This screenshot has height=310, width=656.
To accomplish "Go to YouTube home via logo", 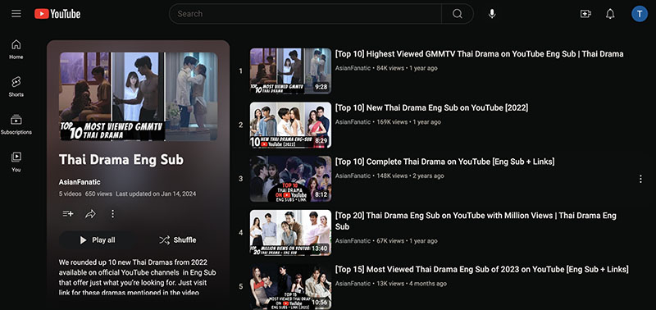I will coord(57,14).
